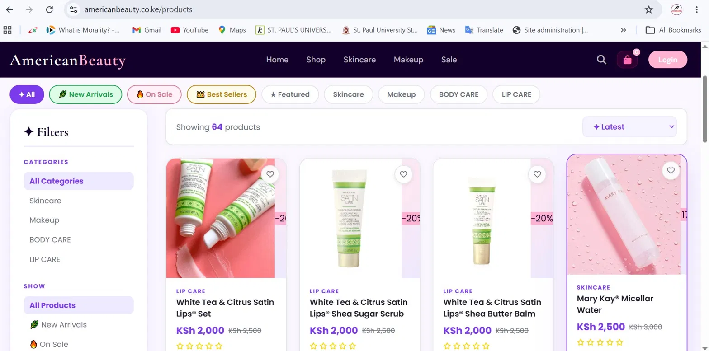
Task: Click the page vertical scrollbar
Action: pos(704,108)
